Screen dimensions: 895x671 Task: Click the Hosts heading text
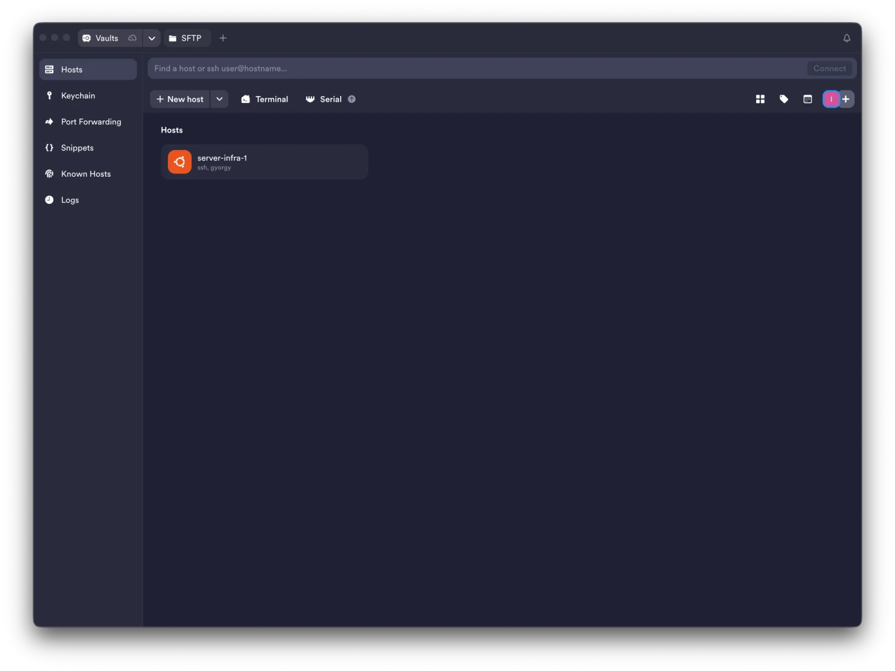pyautogui.click(x=172, y=130)
